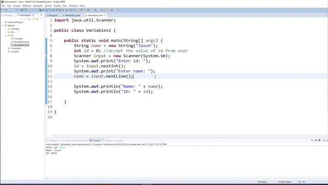Open the Javadoc tab
Screen dimensions: 328x185
coord(66,140)
